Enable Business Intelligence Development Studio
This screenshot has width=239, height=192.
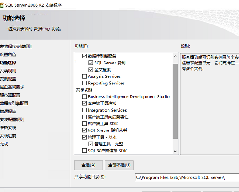click(x=84, y=96)
